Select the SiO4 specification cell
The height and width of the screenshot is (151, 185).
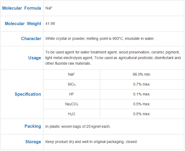pos(71,84)
